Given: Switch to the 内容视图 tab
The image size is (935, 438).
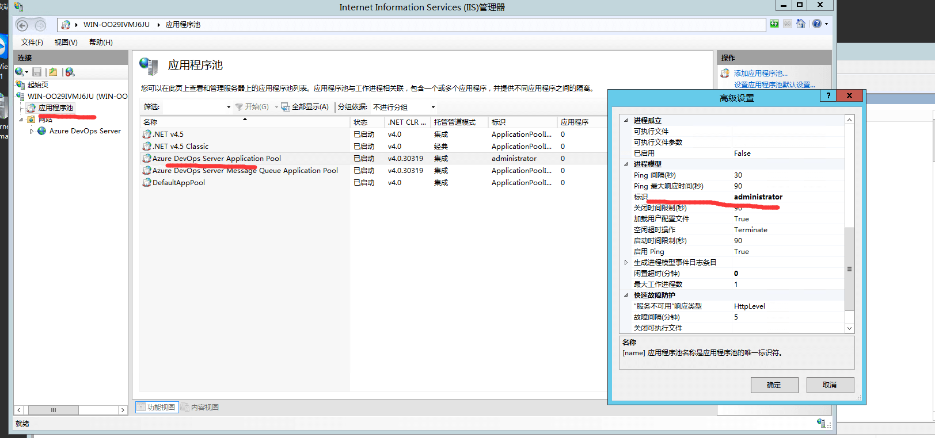Looking at the screenshot, I should (x=200, y=408).
